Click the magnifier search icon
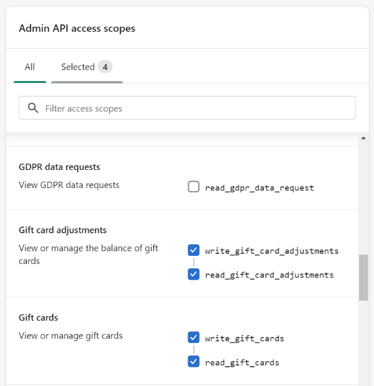Screen dimensions: 374x386 point(33,108)
